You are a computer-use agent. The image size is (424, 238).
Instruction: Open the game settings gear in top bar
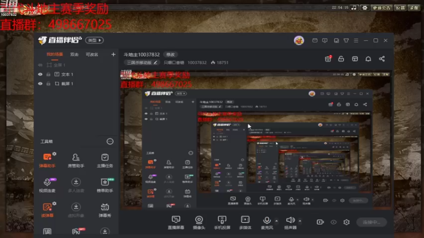point(365,7)
